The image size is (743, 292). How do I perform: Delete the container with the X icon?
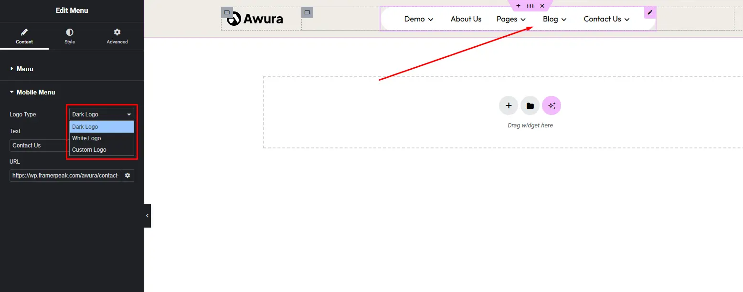point(542,6)
